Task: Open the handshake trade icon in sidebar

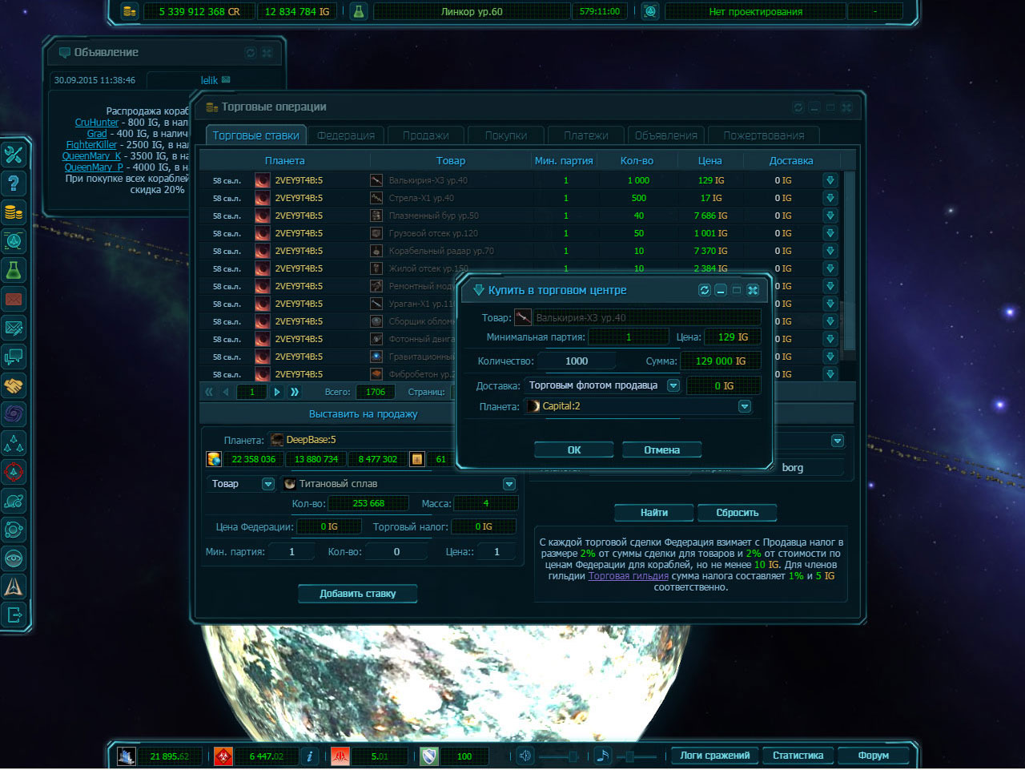Action: tap(14, 385)
